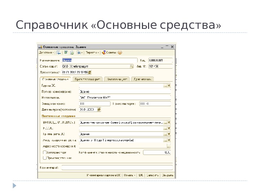Click the copy document icon with green plus
This screenshot has width=260, height=195.
[72, 53]
